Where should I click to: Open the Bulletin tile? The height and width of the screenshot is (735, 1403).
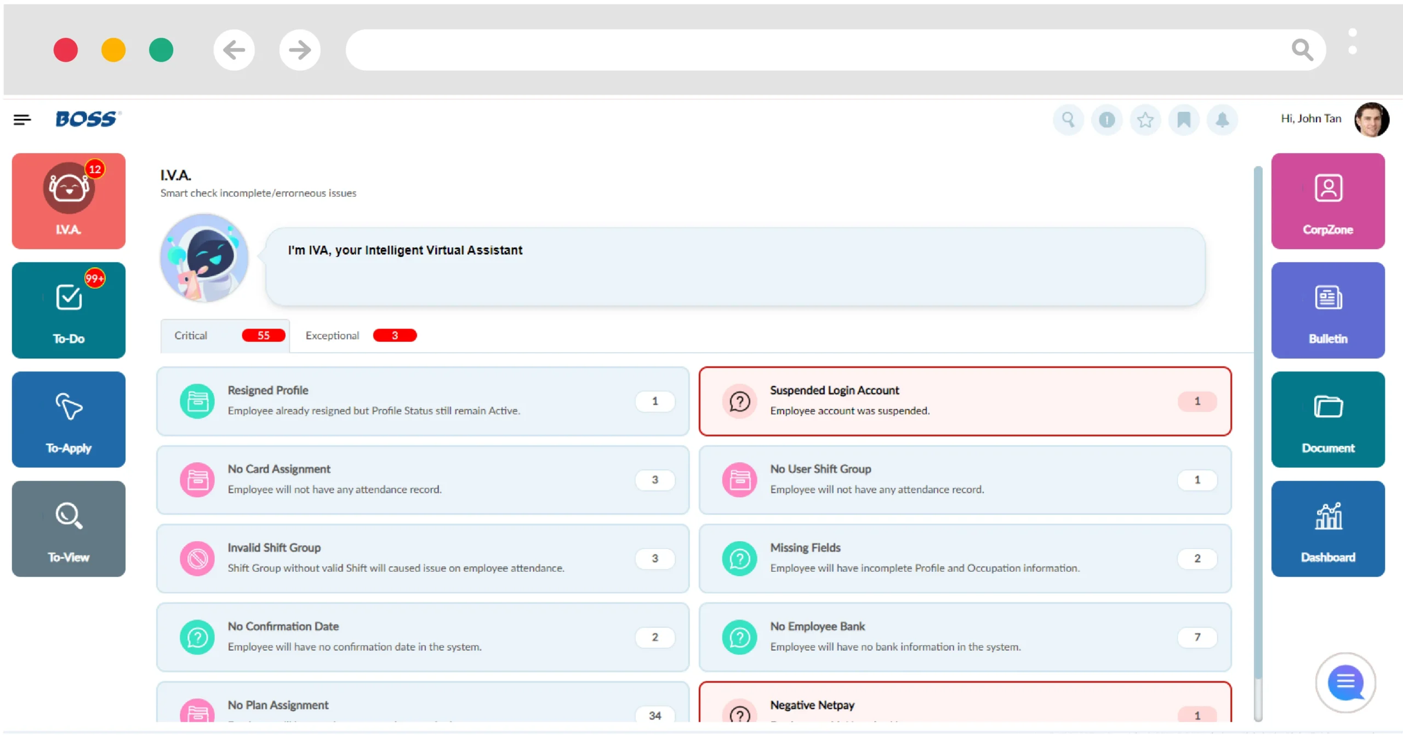(x=1328, y=310)
